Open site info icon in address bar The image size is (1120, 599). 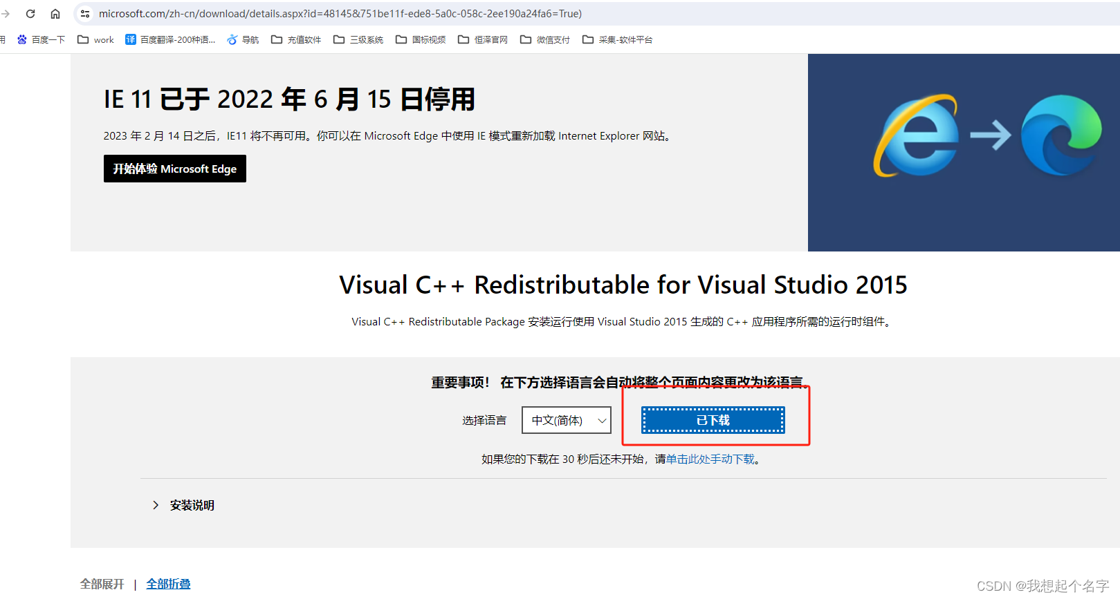[85, 14]
